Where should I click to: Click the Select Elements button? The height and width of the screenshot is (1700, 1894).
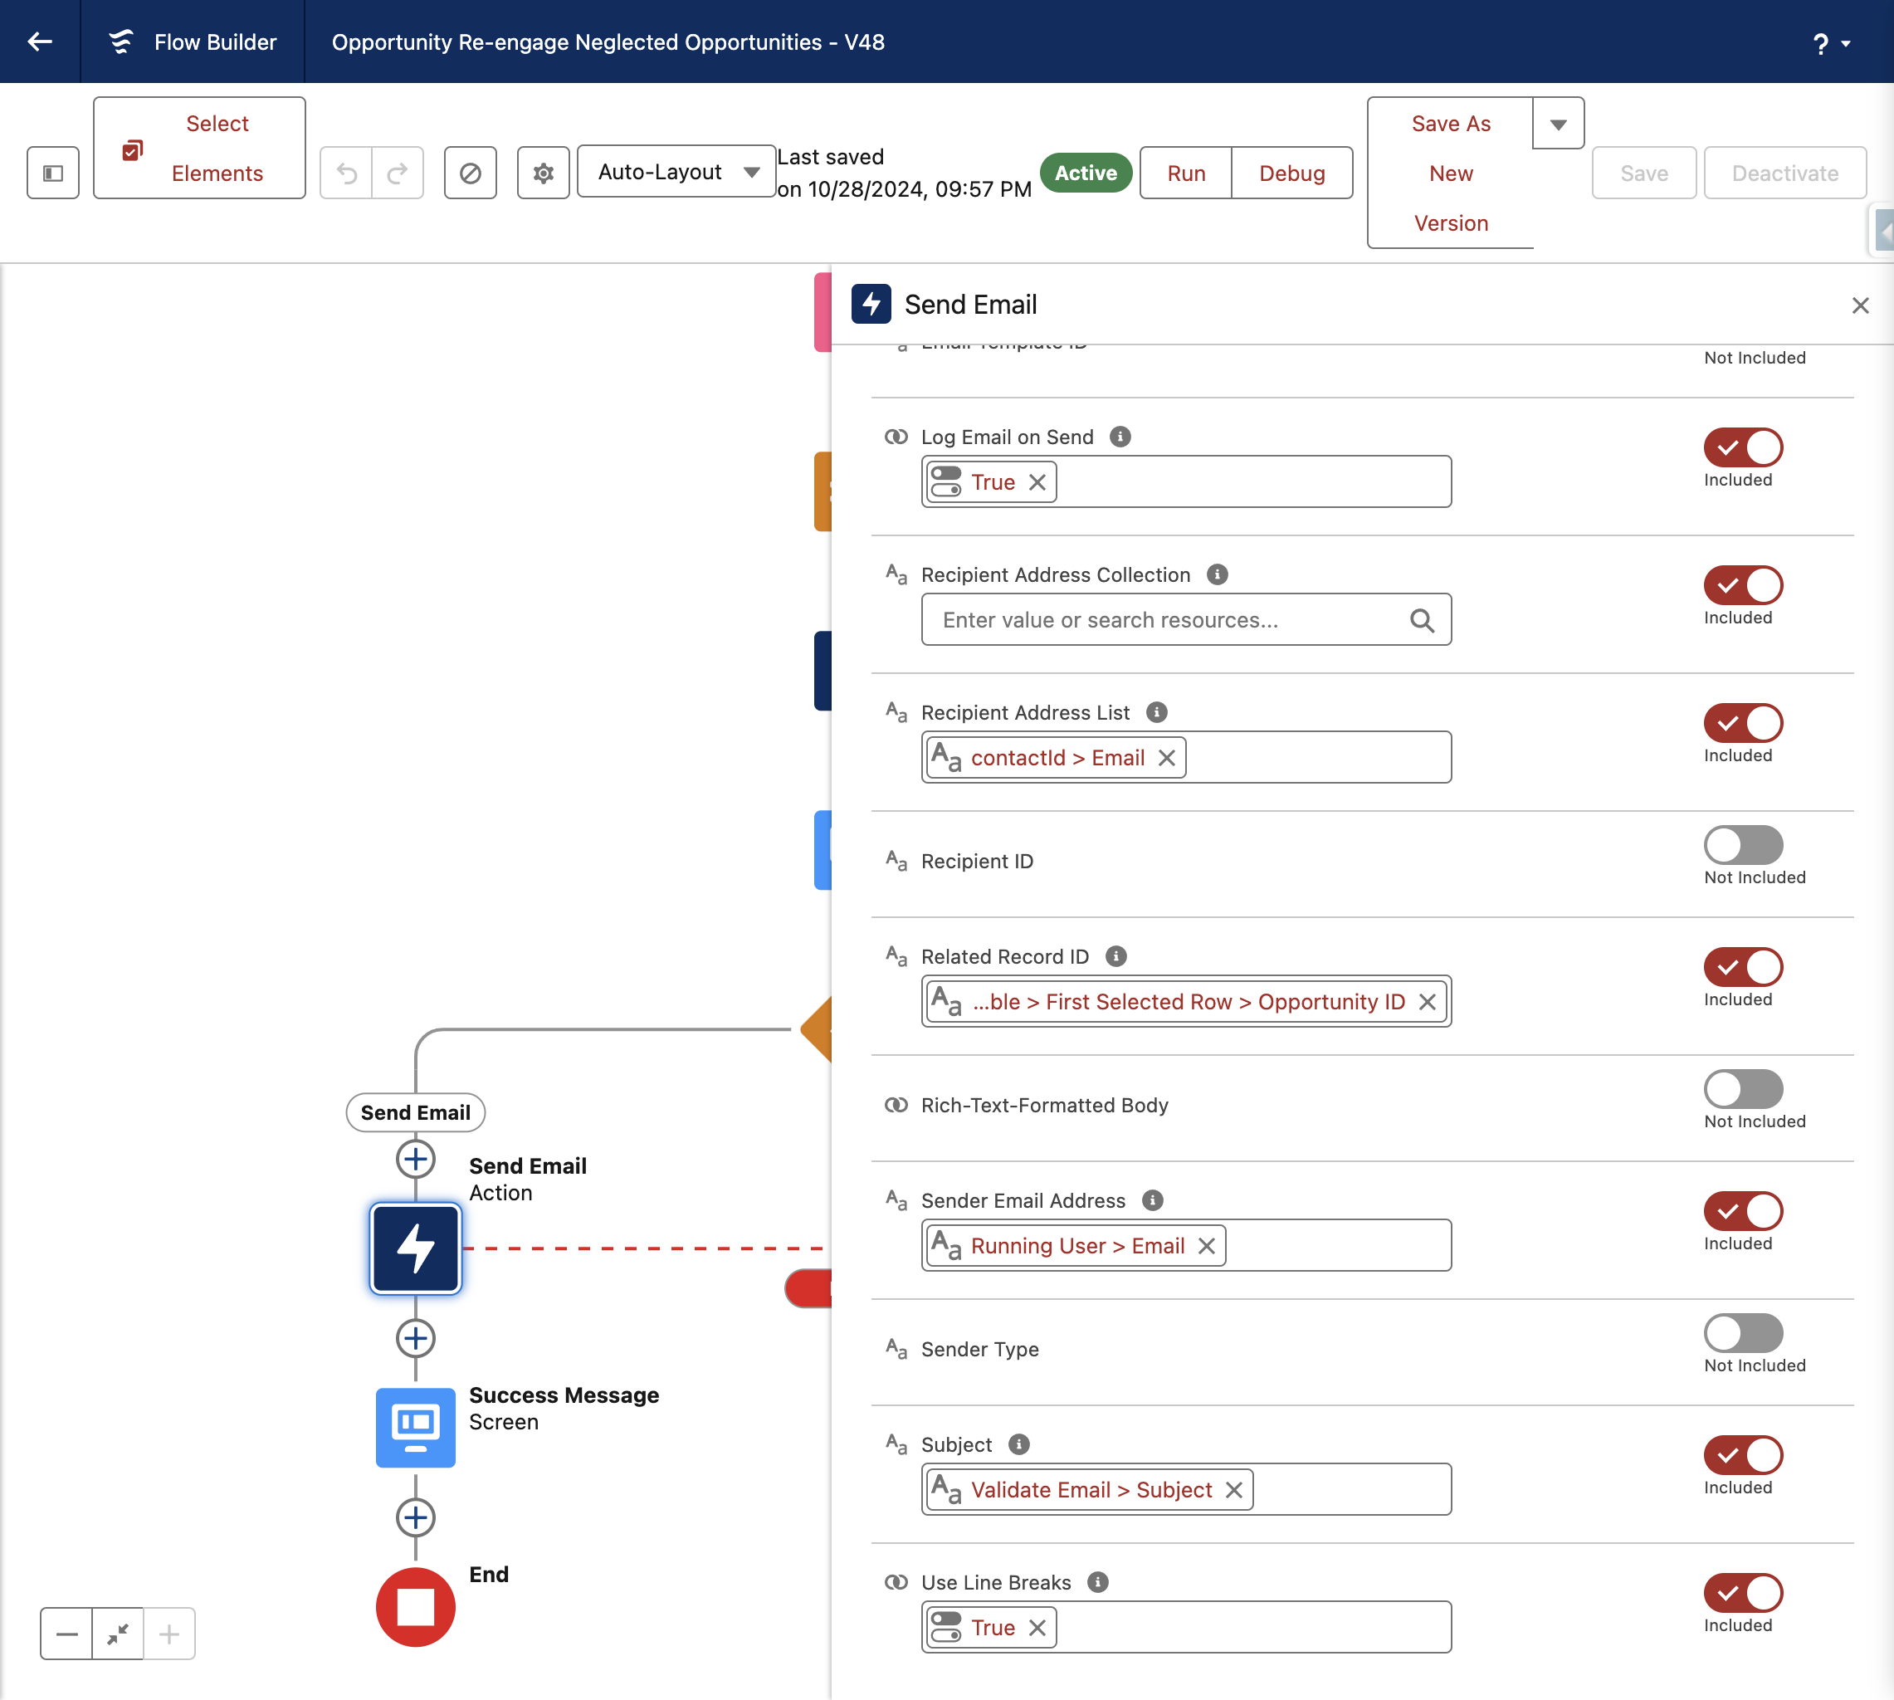tap(200, 149)
